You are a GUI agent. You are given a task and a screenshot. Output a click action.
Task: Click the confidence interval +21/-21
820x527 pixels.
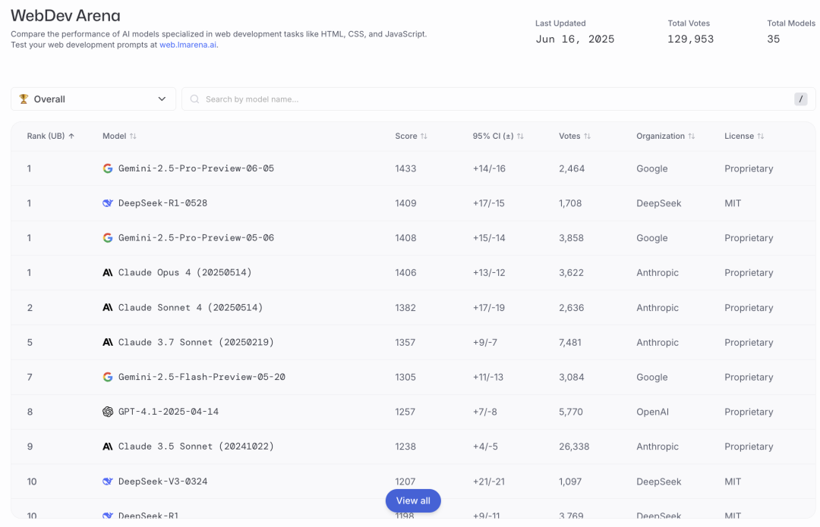489,482
